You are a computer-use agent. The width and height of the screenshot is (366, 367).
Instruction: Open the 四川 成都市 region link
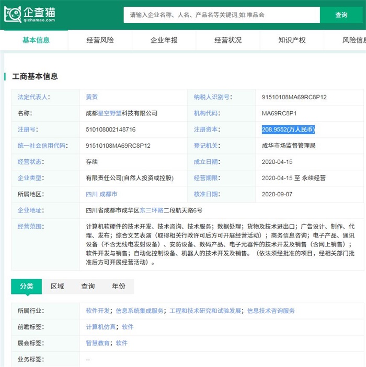click(x=101, y=194)
